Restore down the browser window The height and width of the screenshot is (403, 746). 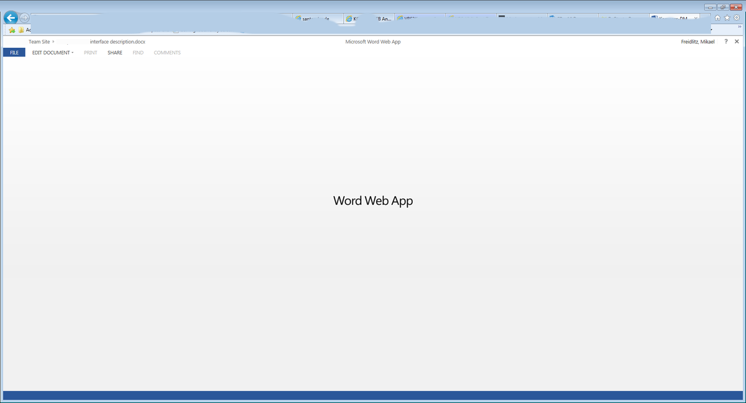click(724, 6)
